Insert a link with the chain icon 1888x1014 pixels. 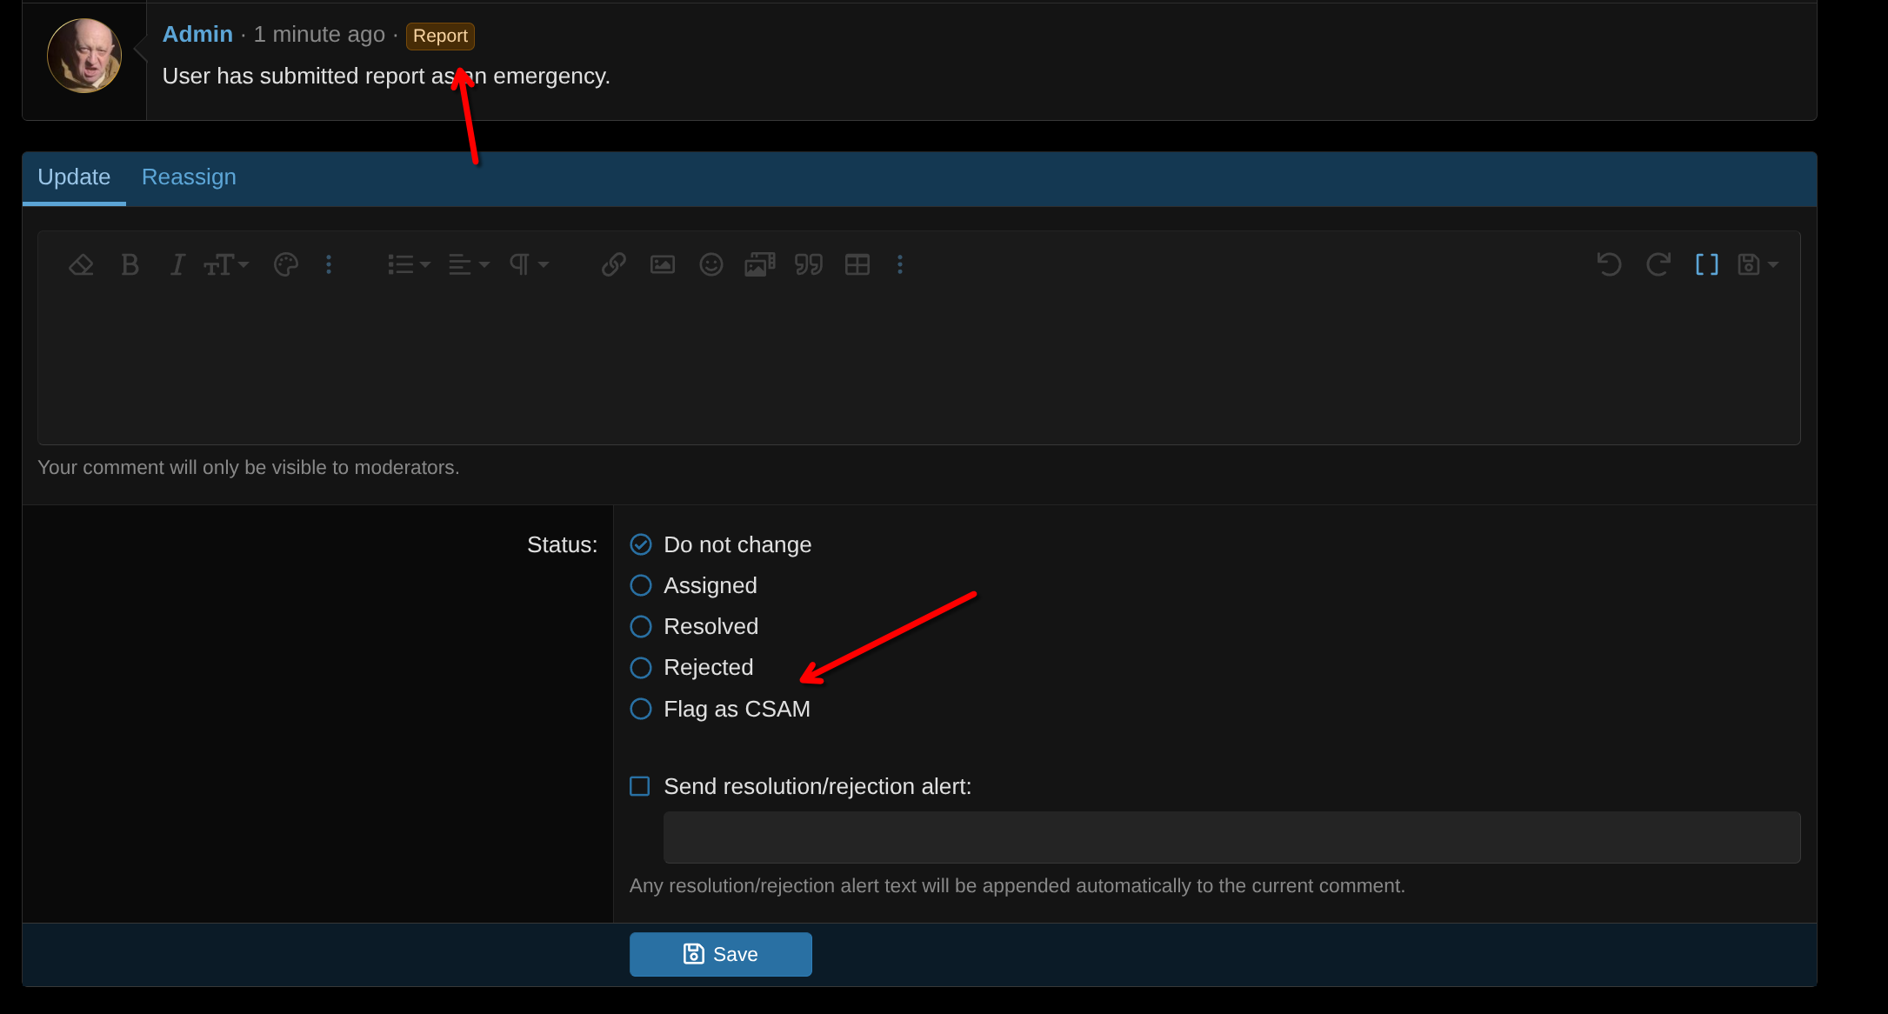pos(614,264)
